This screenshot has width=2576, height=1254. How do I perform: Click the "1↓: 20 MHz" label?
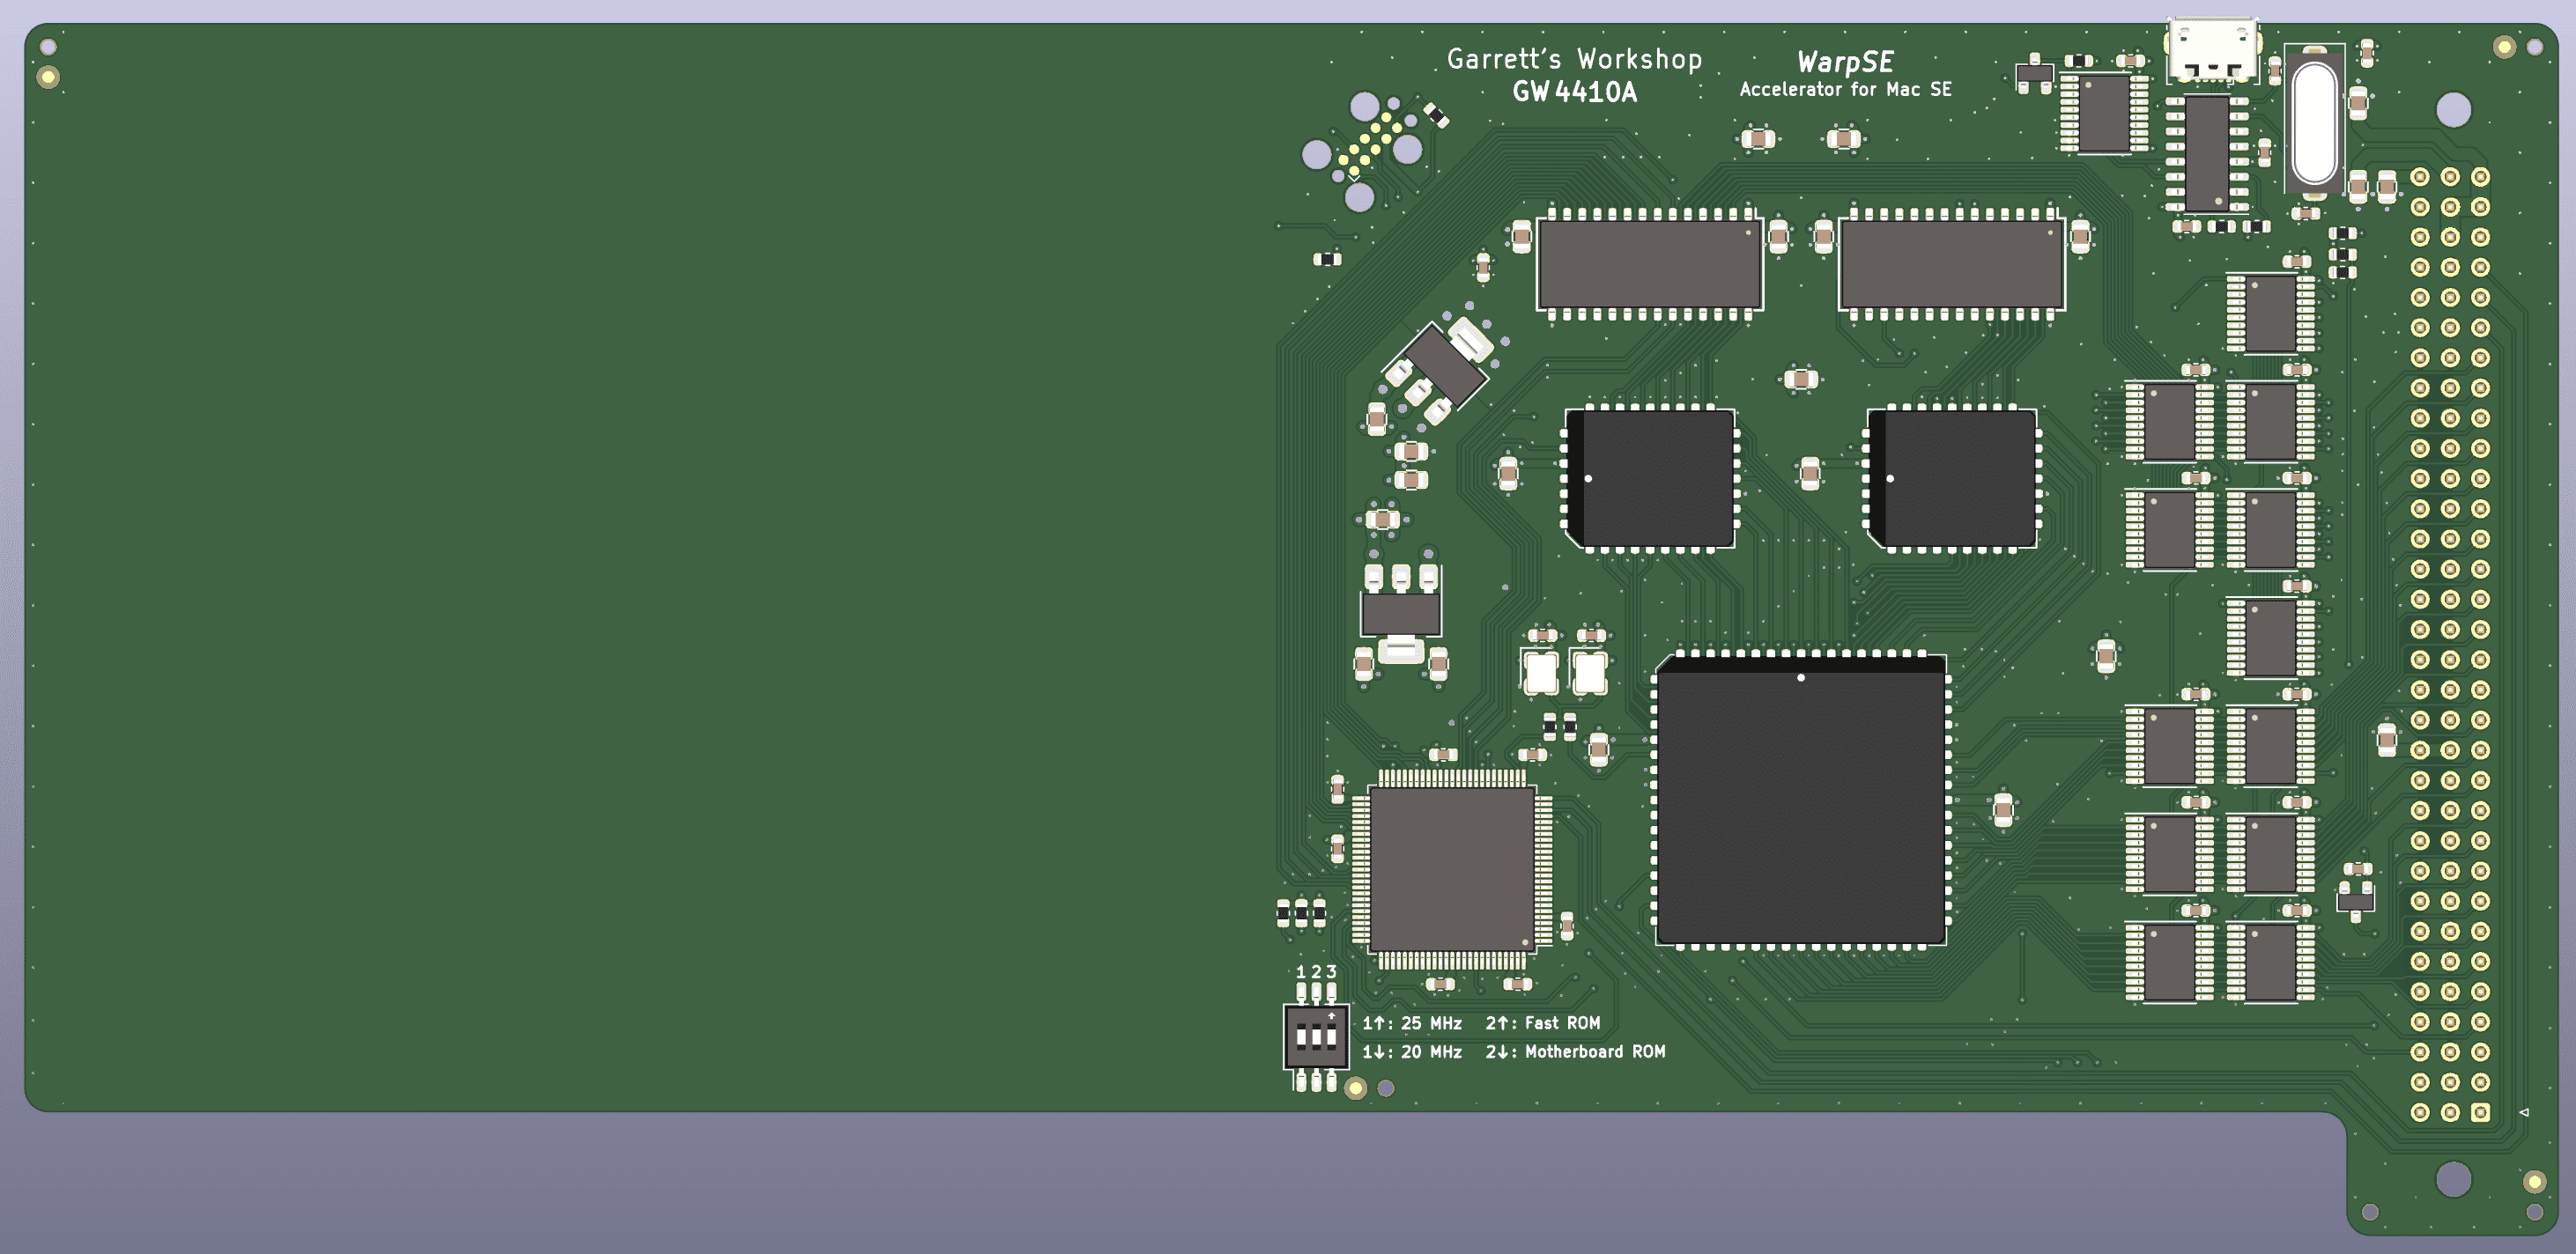[x=1412, y=1052]
